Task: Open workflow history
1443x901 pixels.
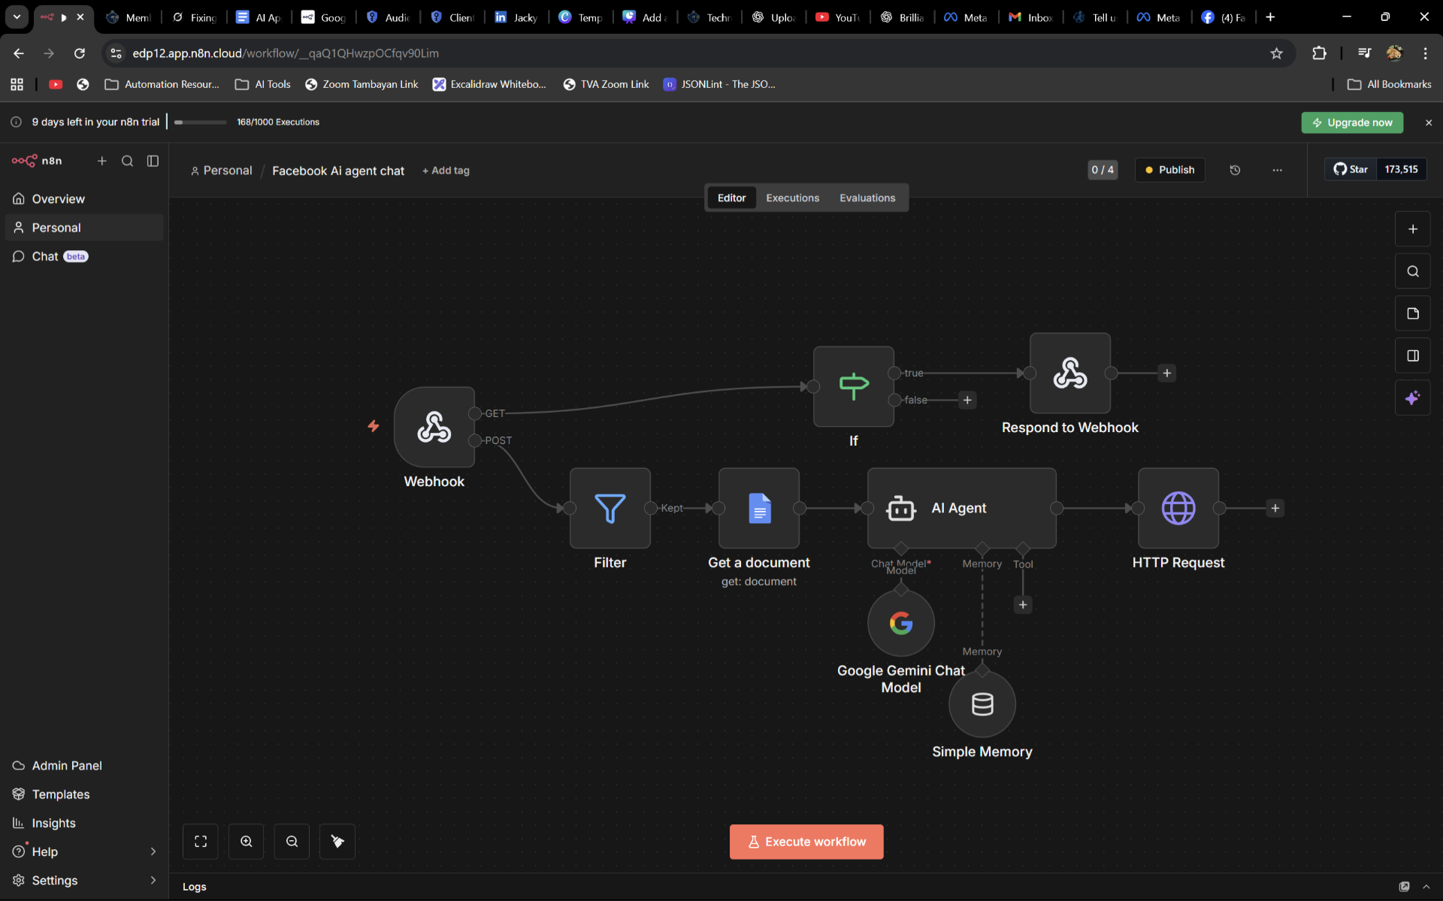Action: pyautogui.click(x=1235, y=170)
